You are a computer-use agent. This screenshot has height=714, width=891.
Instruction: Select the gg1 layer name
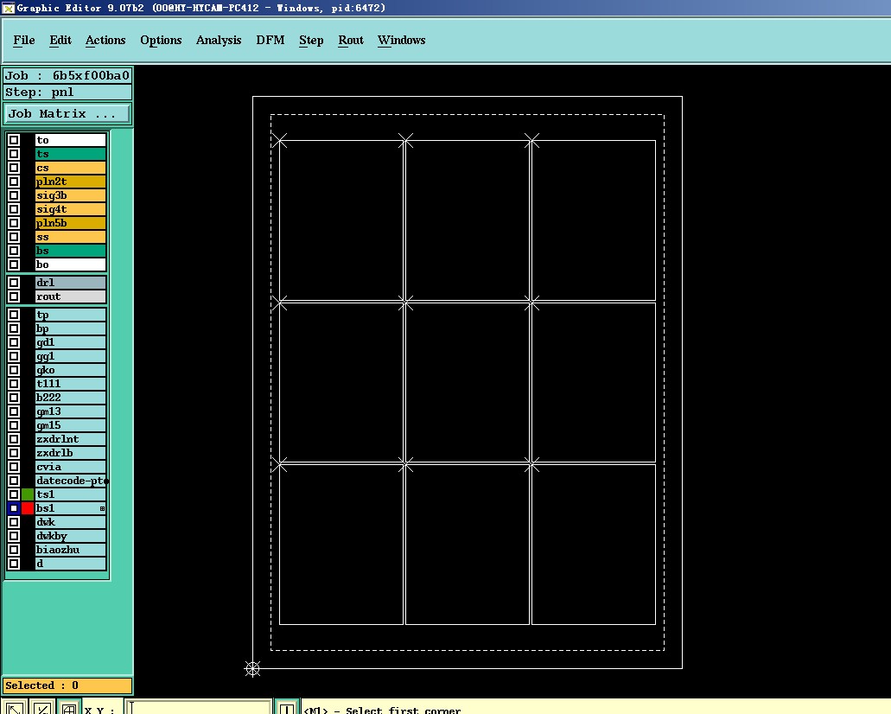pos(71,356)
